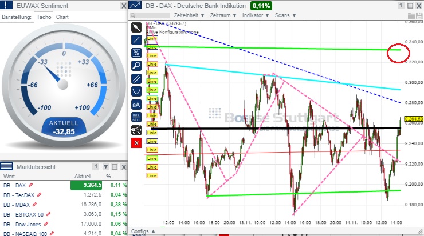Open the Buy/Sell marker tool
The height and width of the screenshot is (236, 424).
pyautogui.click(x=136, y=117)
